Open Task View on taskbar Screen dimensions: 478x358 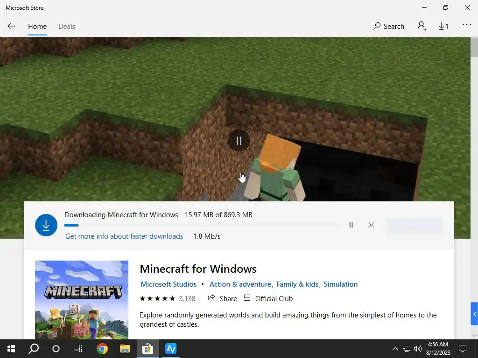[78, 349]
